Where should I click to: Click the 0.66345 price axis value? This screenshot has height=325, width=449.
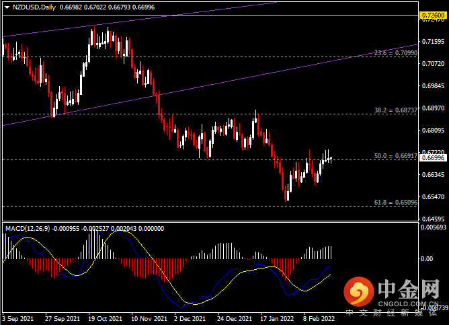pos(434,174)
